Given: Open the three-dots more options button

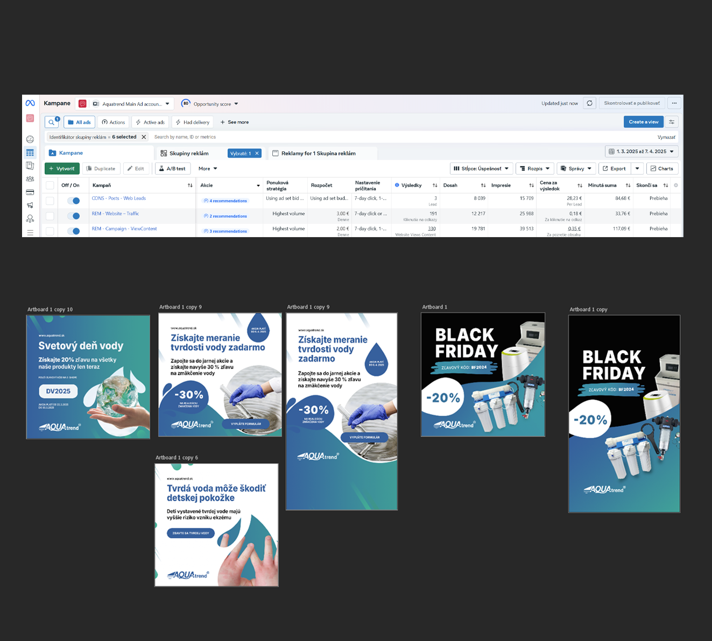Looking at the screenshot, I should point(674,103).
